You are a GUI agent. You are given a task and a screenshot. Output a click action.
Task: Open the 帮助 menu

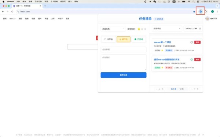point(76,1)
